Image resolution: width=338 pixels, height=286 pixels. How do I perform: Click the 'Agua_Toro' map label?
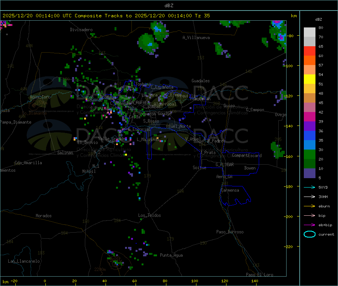[40, 97]
